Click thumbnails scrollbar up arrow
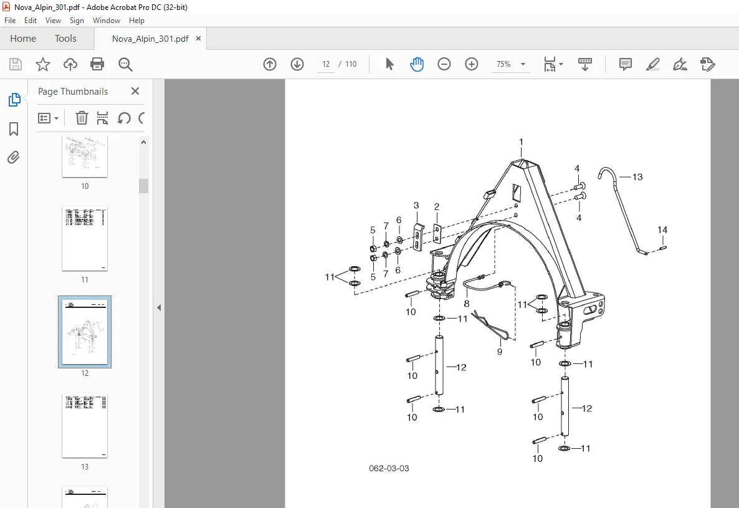Image resolution: width=739 pixels, height=508 pixels. tap(144, 142)
